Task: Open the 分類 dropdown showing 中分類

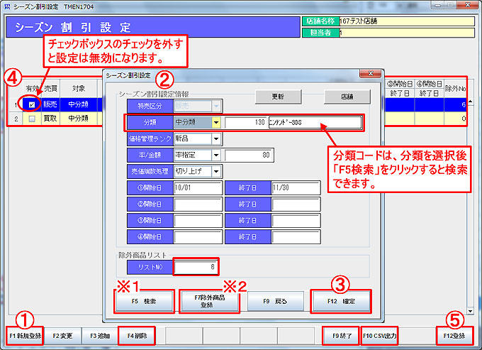Action: point(216,123)
